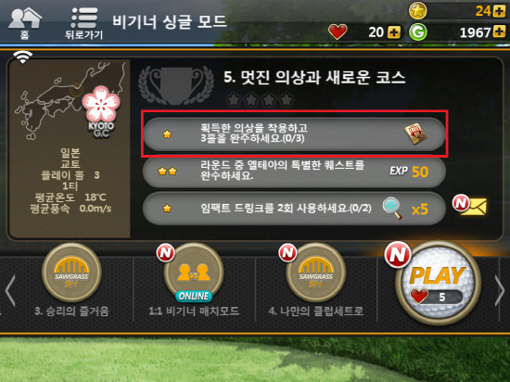The image size is (510, 382).
Task: Click the red heart icon in top bar
Action: coord(338,32)
